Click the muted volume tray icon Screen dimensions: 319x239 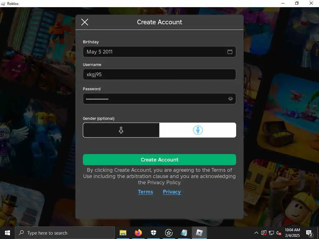pos(279,233)
